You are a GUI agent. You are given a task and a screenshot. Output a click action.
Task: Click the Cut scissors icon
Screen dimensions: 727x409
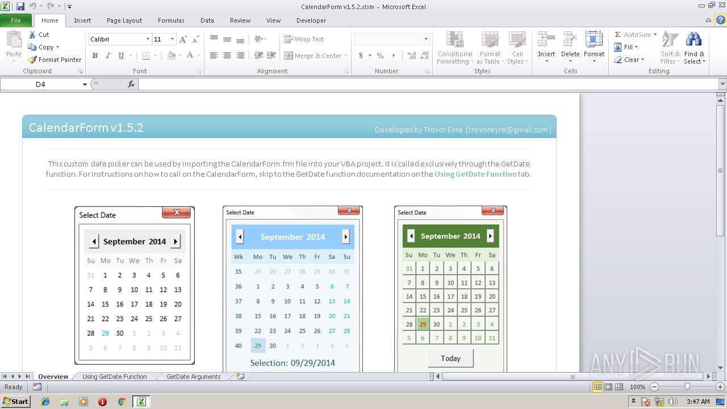click(x=32, y=35)
